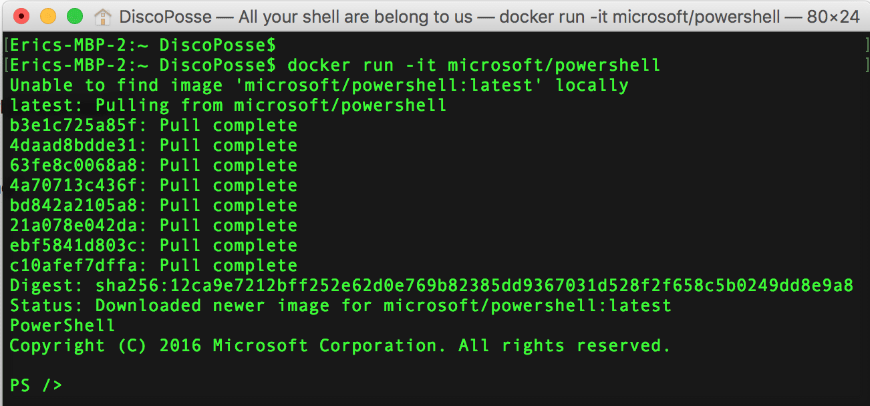Click the 'latest: Pulling from microsoft/powershell' line
This screenshot has width=870, height=406.
pyautogui.click(x=228, y=106)
